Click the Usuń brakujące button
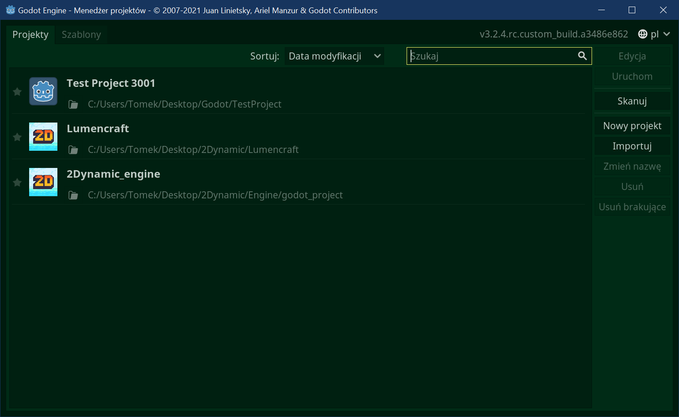Screen dimensions: 679x417 [632, 207]
